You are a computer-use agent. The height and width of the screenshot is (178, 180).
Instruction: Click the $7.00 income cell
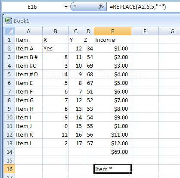point(113,100)
